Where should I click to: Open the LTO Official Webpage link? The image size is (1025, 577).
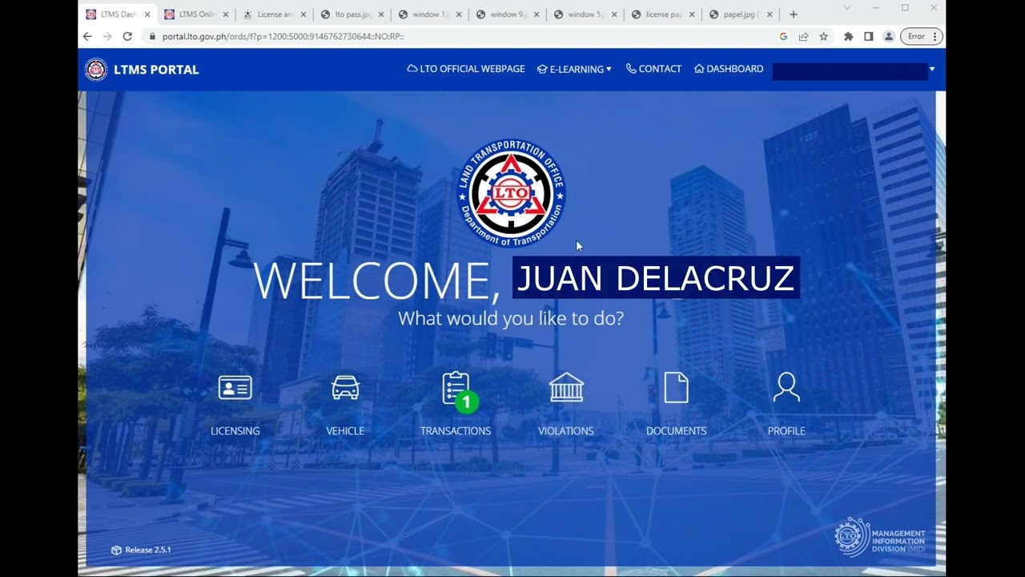466,69
